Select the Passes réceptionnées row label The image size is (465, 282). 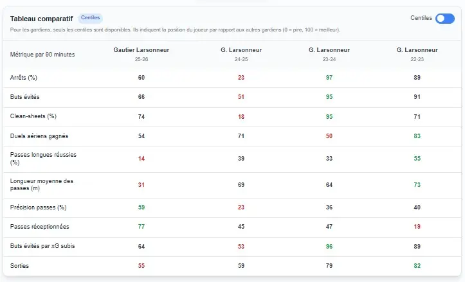40,227
